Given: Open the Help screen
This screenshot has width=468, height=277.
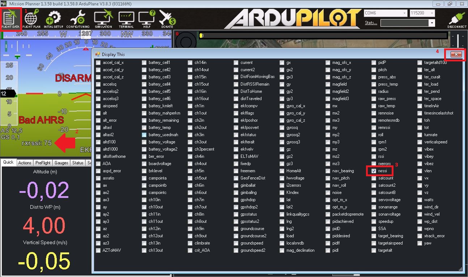Looking at the screenshot, I should (147, 19).
